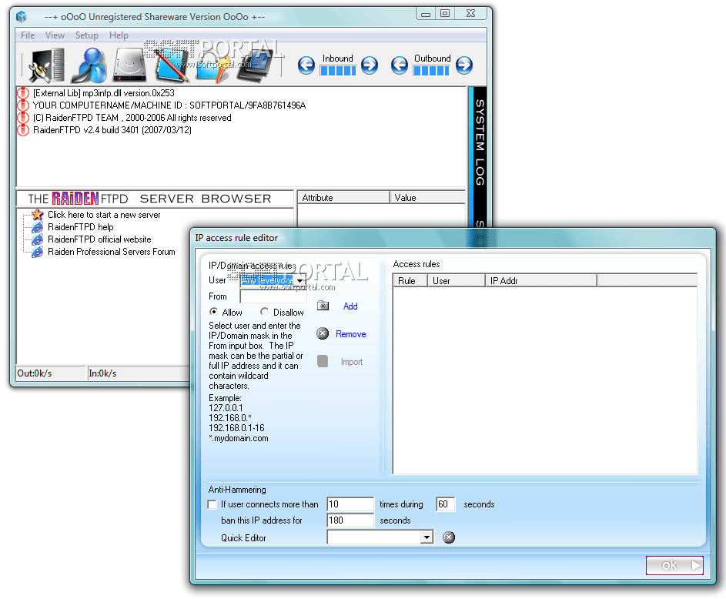The width and height of the screenshot is (726, 599).
Task: Click the IP Addr column header
Action: (541, 280)
